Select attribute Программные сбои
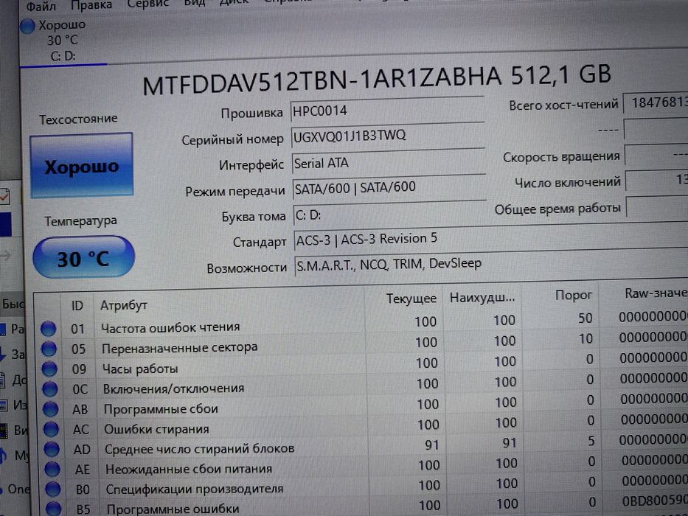Viewport: 688px width, 516px height. (161, 409)
